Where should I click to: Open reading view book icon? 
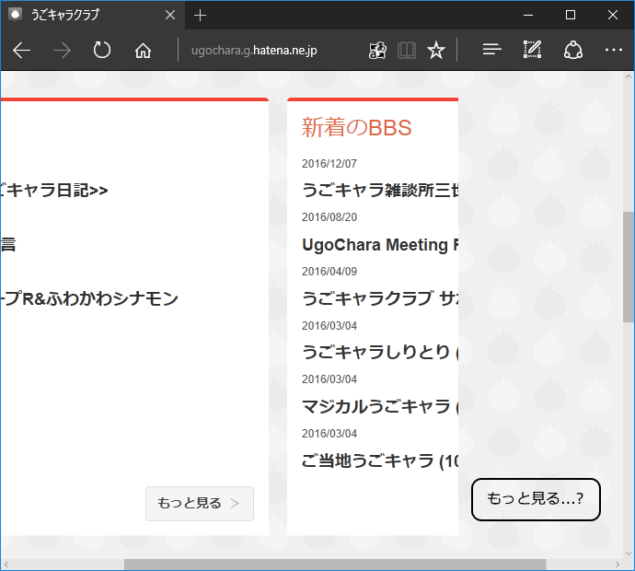click(406, 51)
